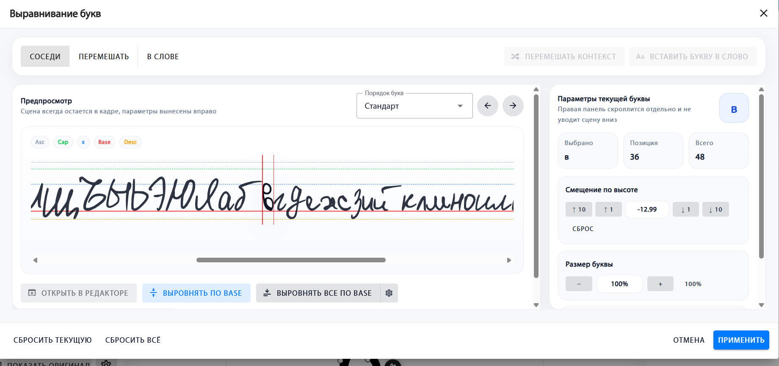This screenshot has height=366, width=779.
Task: Click the letter size 100% field
Action: [620, 284]
